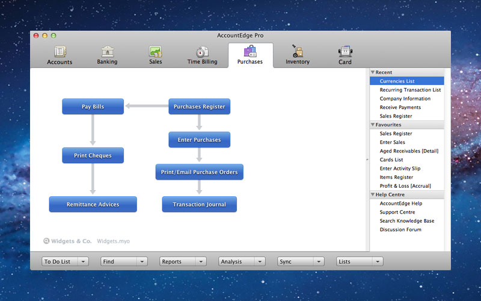Open the Purchases Register

[200, 107]
